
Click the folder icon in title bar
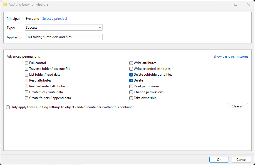5,4
